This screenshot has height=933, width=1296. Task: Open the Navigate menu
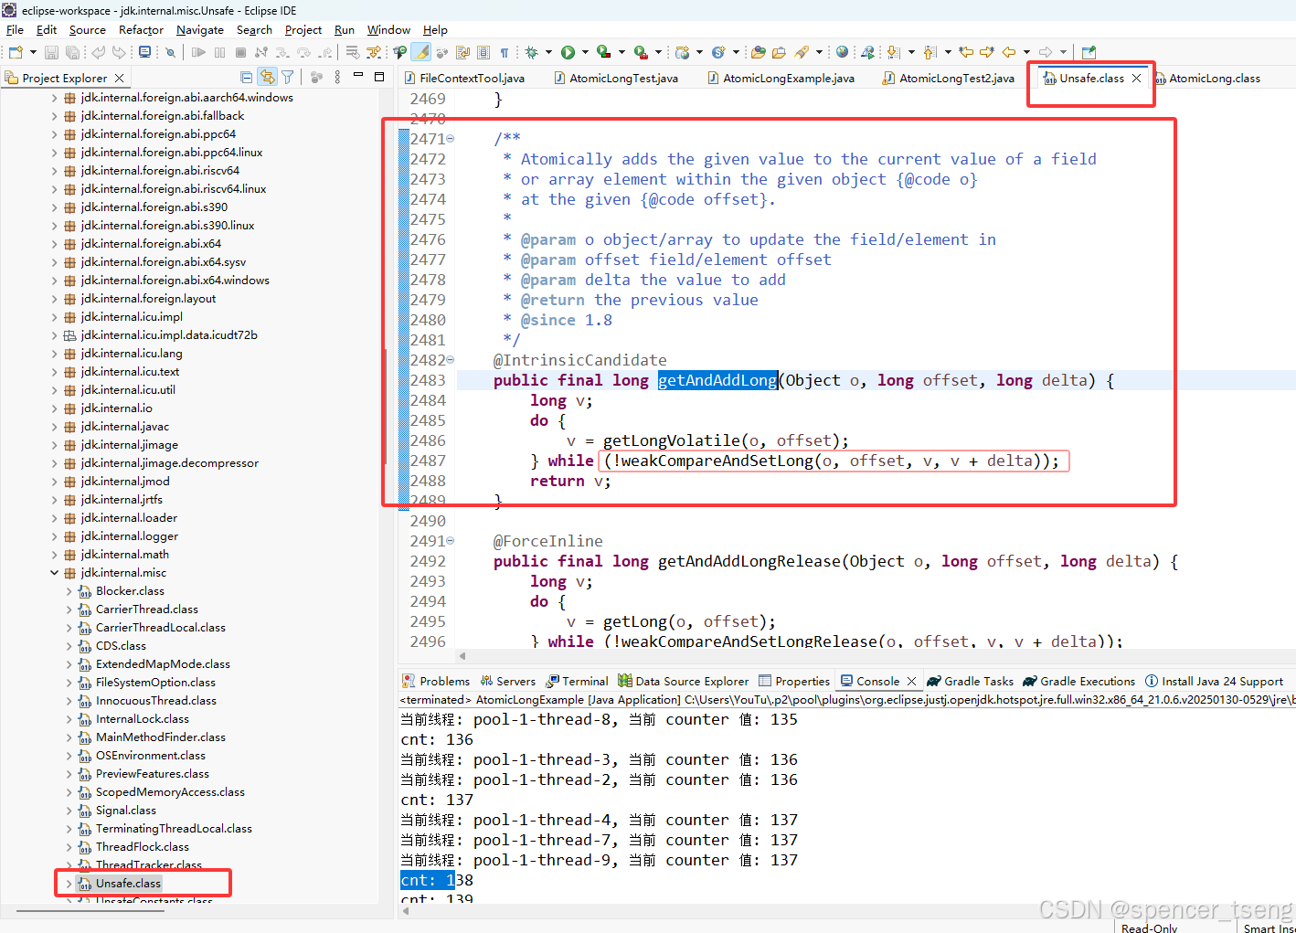click(x=199, y=29)
